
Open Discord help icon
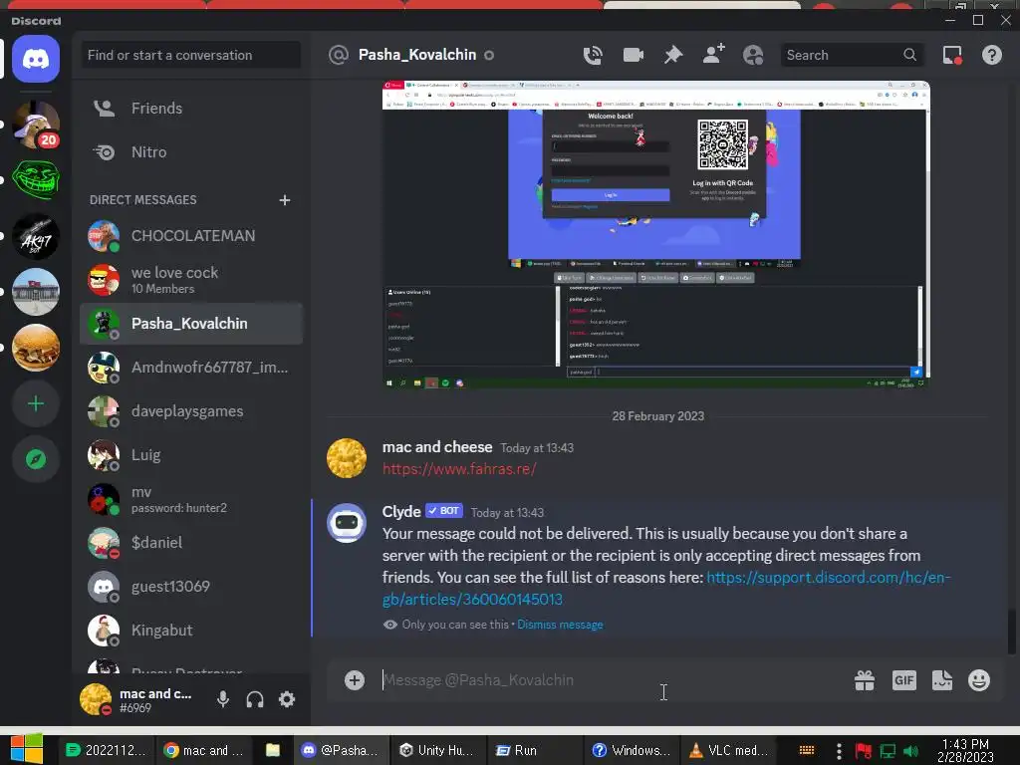[x=992, y=56]
